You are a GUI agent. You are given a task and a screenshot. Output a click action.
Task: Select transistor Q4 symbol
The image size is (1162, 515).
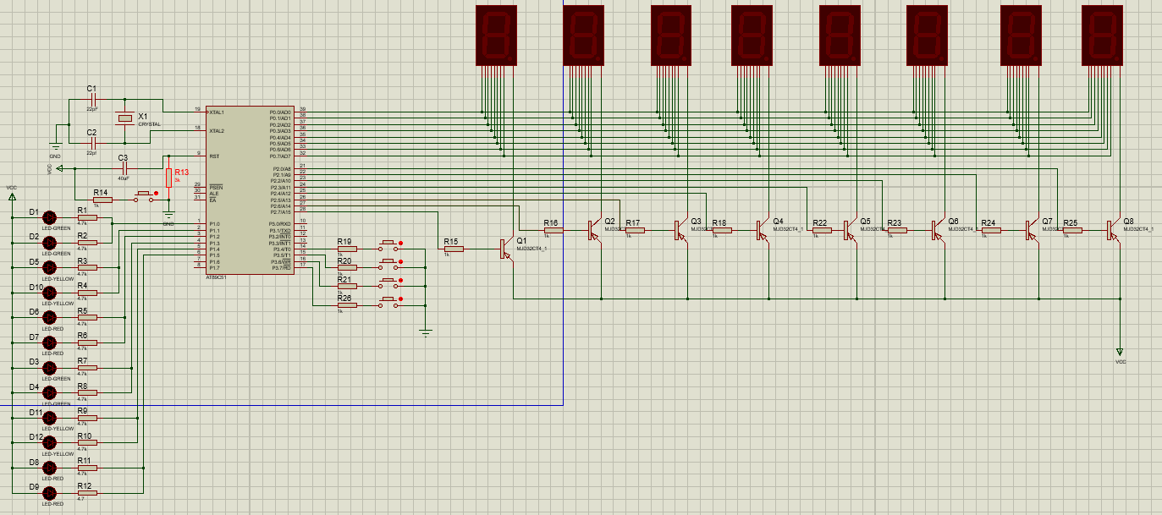click(762, 229)
